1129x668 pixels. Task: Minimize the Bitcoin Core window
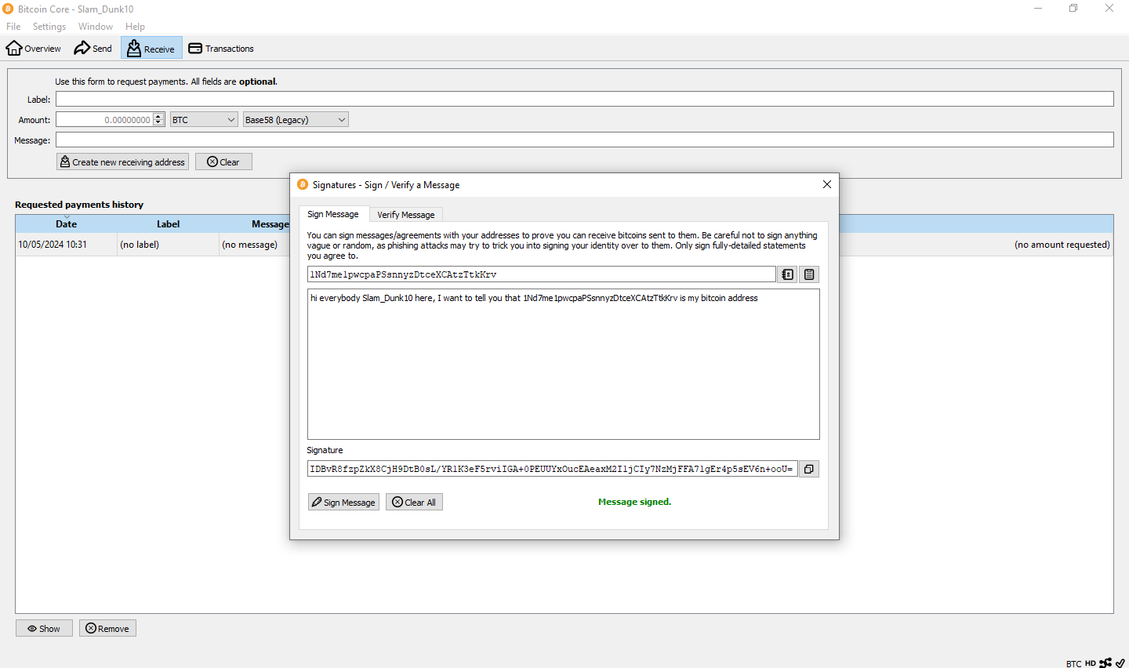pos(1038,9)
